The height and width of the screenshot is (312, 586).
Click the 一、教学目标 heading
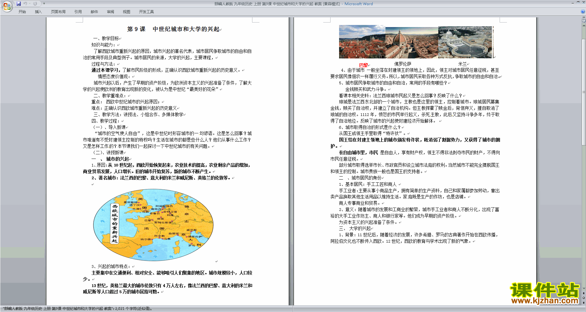(x=106, y=38)
